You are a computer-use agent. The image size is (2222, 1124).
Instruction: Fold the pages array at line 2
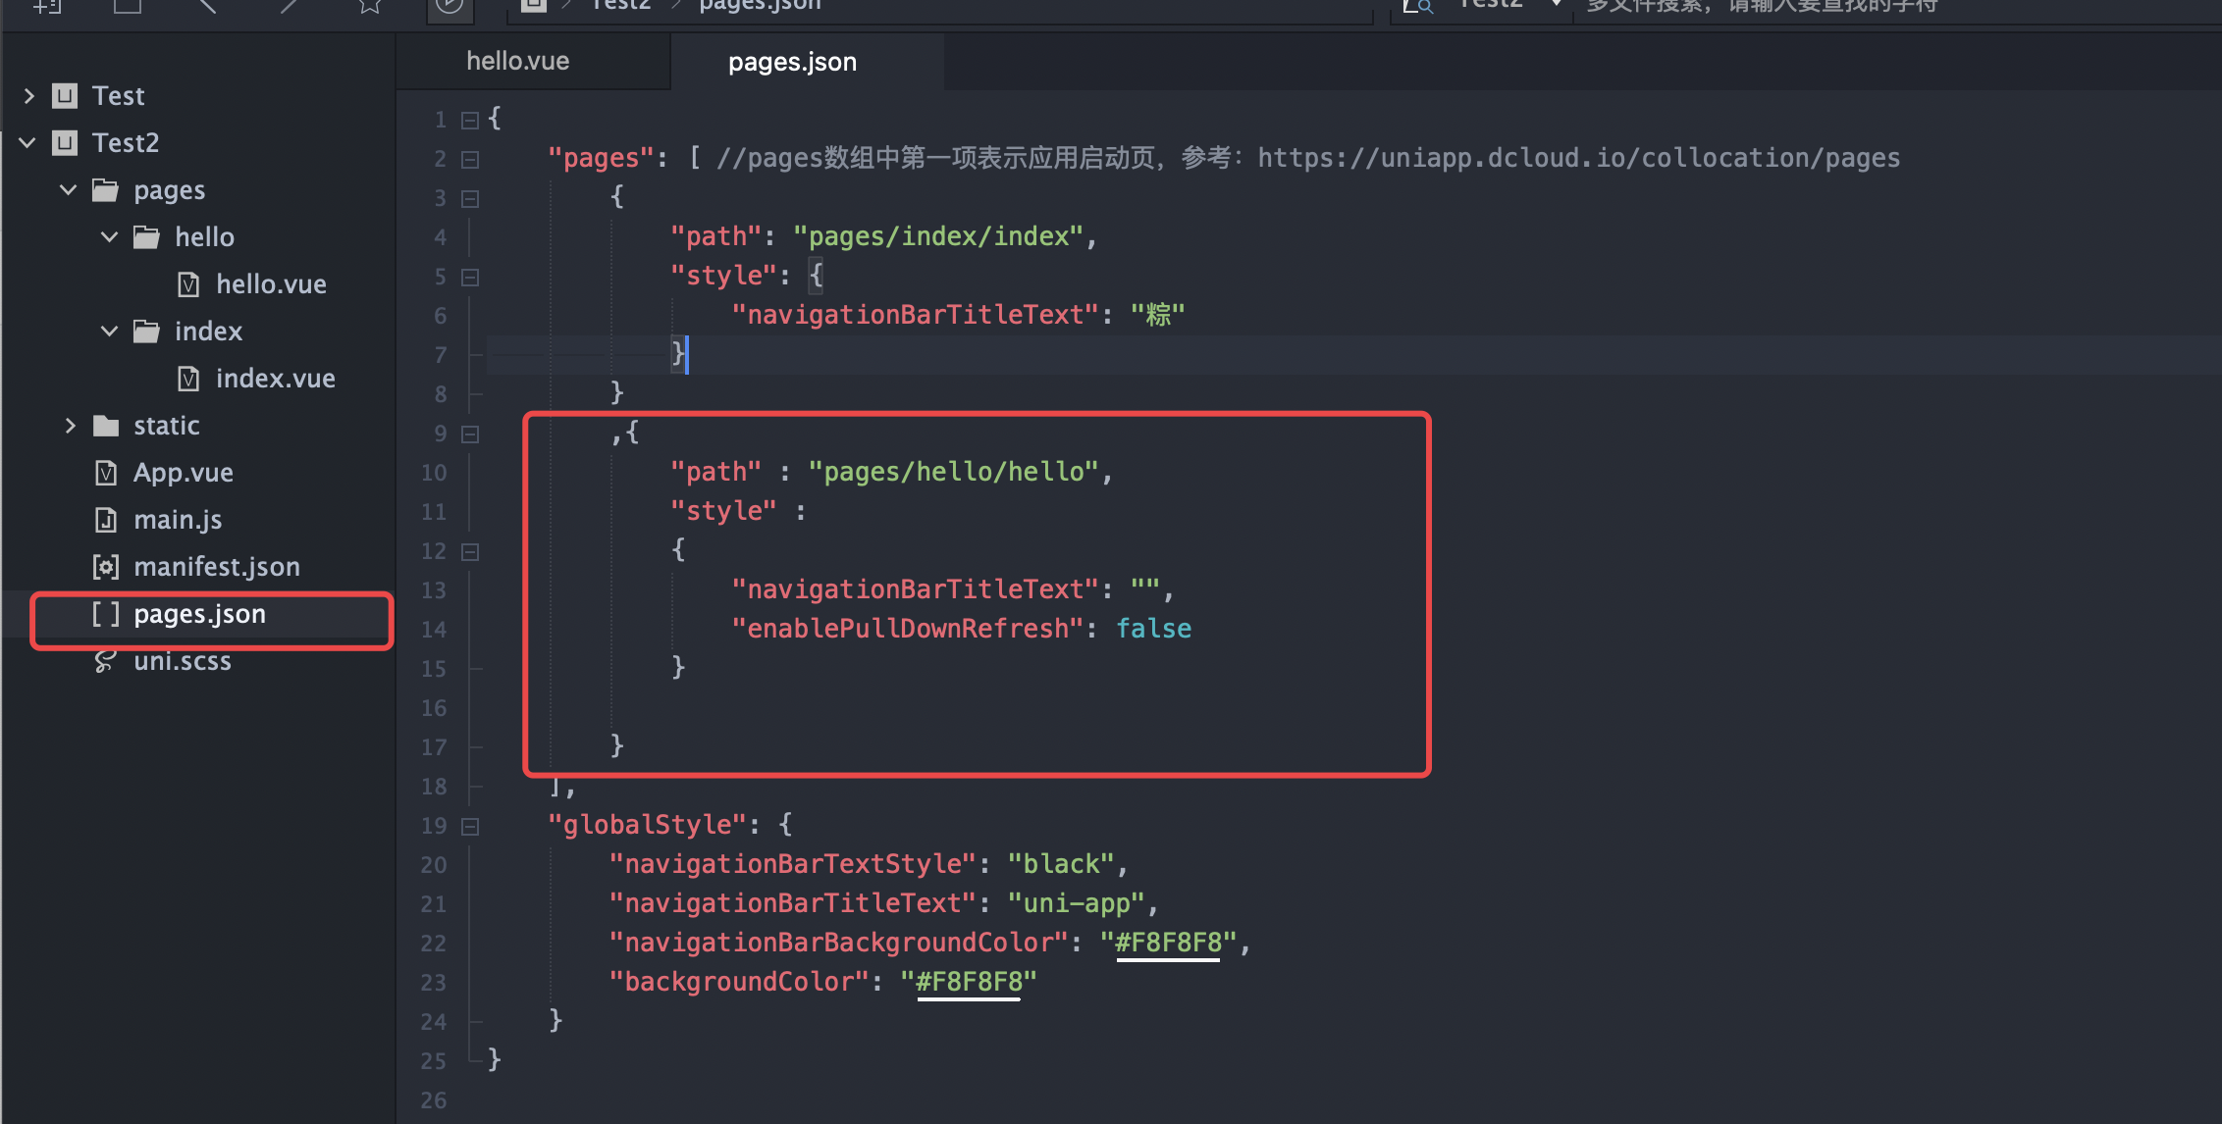[x=470, y=159]
